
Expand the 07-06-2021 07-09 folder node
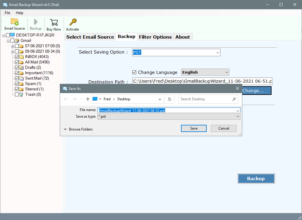(13, 46)
